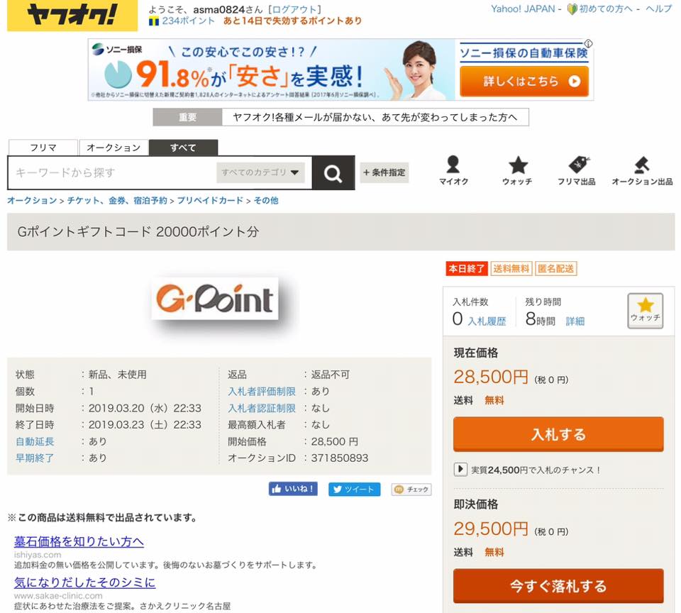Screen dimensions: 681x613
Task: Open the 重要 mail notice link
Action: pyautogui.click(x=375, y=117)
